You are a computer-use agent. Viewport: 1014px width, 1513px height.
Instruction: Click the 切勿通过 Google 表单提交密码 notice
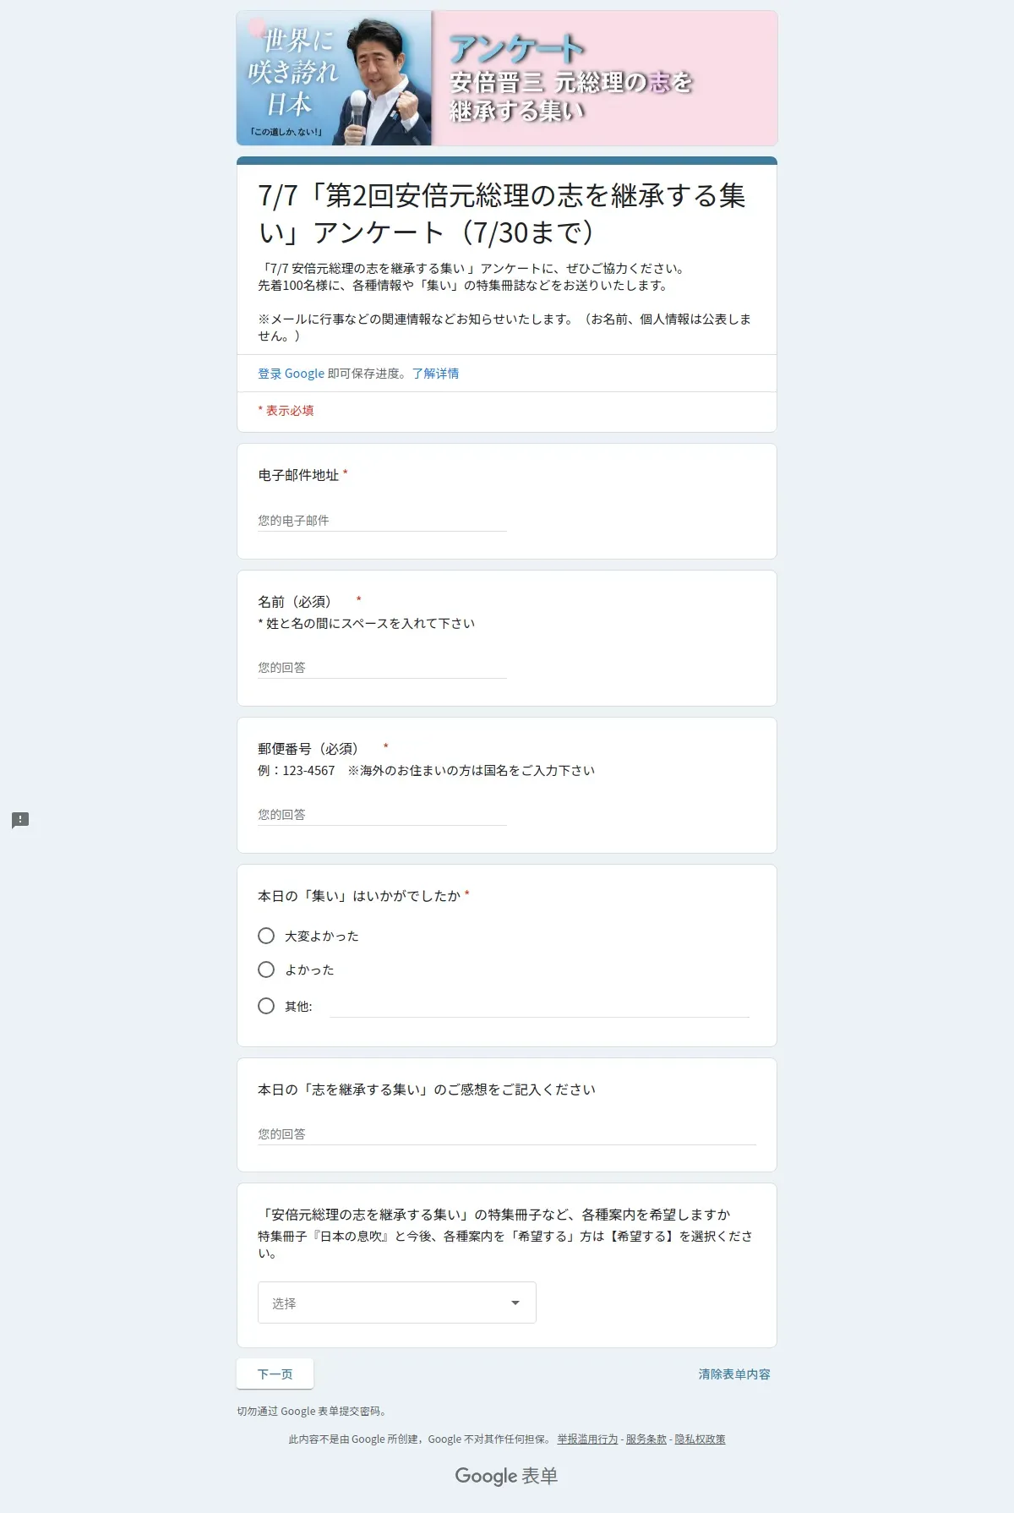(312, 1412)
